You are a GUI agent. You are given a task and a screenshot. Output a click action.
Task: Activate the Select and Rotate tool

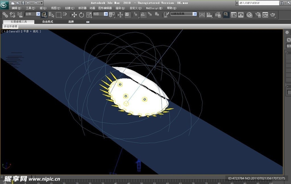point(82,15)
